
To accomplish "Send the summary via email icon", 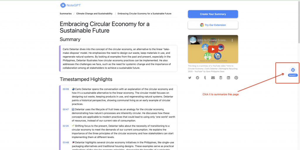I will (213, 78).
